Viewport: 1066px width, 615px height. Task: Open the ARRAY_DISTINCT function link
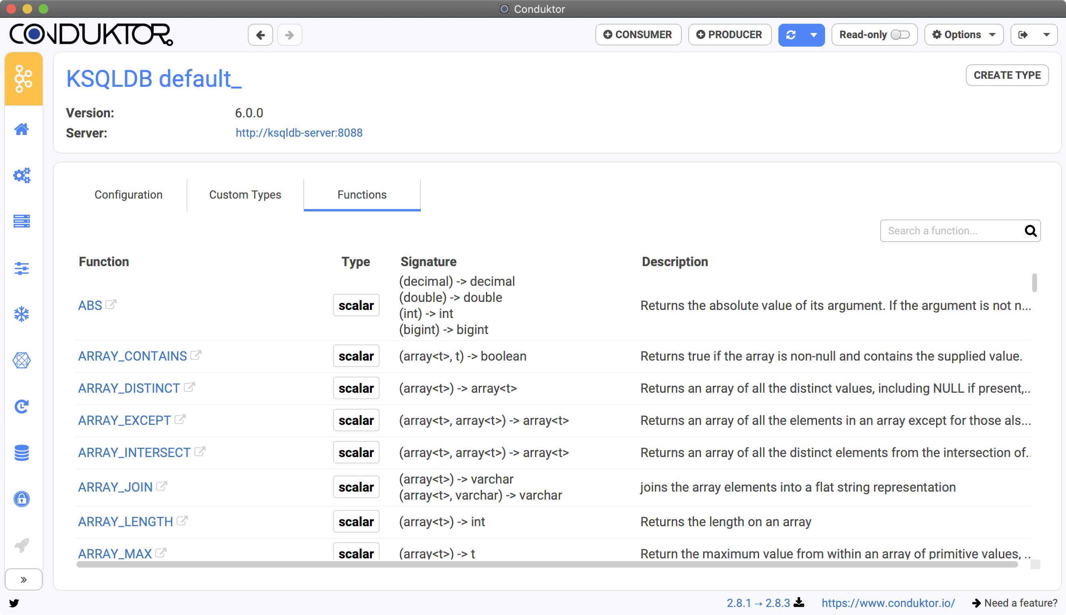click(129, 388)
